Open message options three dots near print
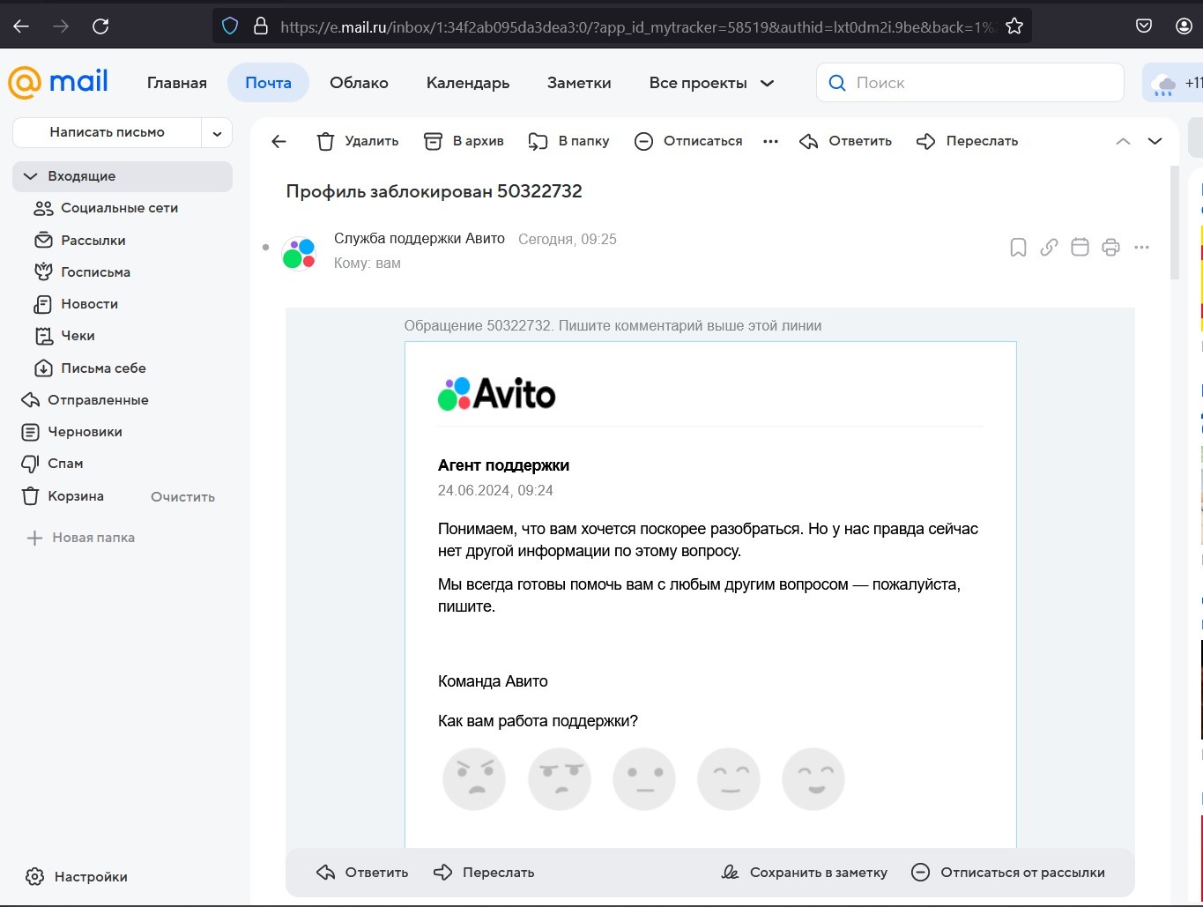The width and height of the screenshot is (1203, 907). (1142, 248)
